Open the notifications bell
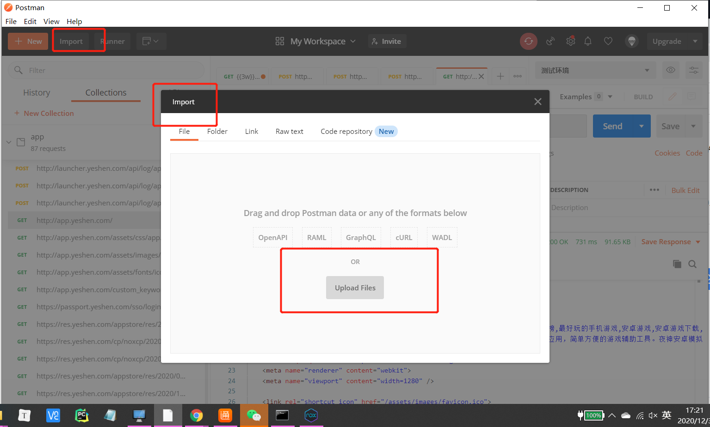 click(x=588, y=41)
